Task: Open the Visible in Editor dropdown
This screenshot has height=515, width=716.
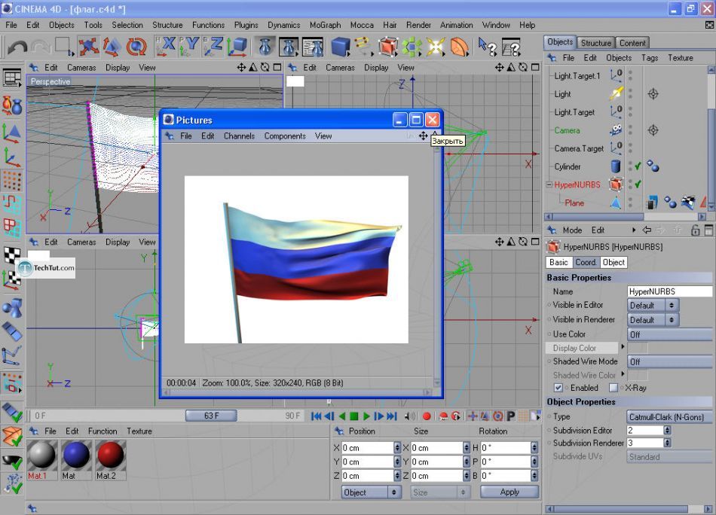Action: pos(653,305)
